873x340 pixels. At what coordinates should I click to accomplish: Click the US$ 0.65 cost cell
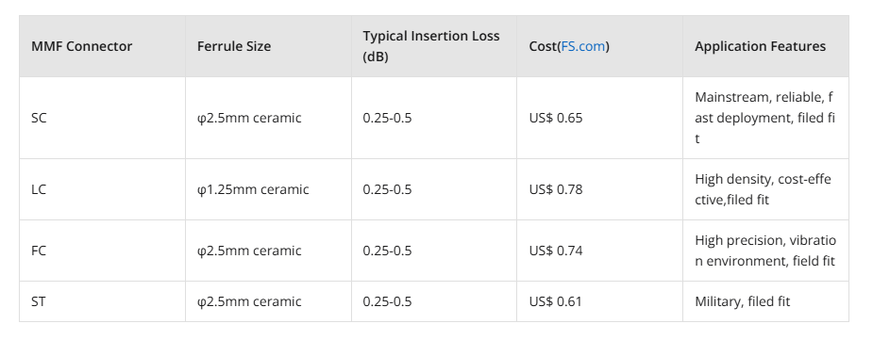tap(599, 118)
